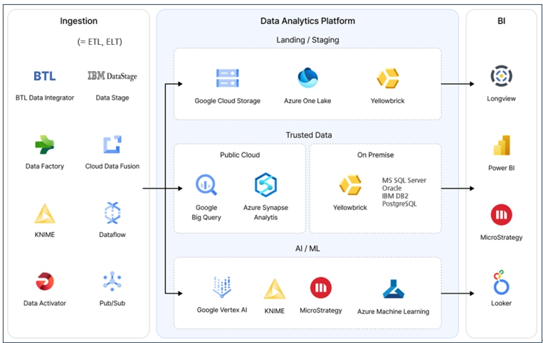Click MicroStrategy icon in BI column

(501, 215)
